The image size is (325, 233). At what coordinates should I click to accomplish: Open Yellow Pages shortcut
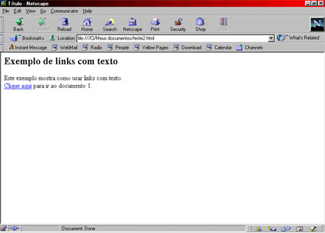click(151, 48)
